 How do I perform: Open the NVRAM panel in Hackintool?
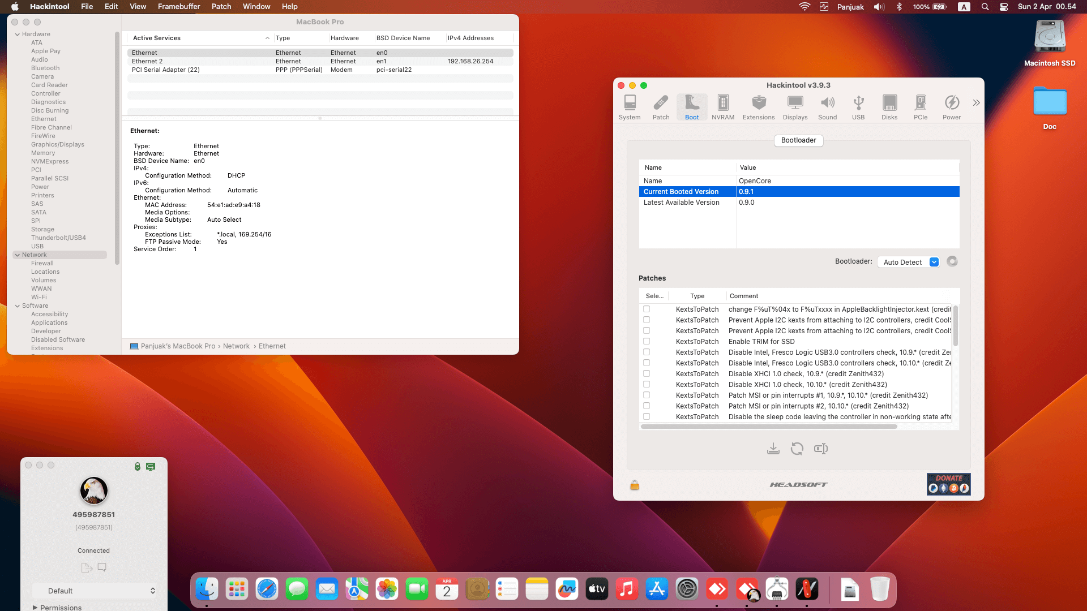(723, 106)
